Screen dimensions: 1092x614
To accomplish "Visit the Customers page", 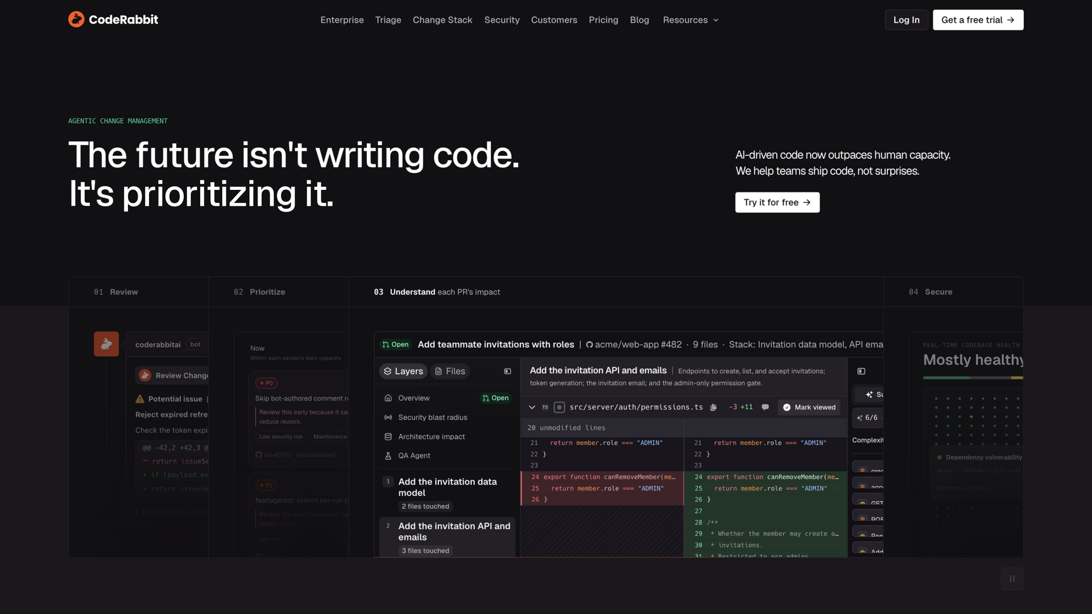I will 554,20.
